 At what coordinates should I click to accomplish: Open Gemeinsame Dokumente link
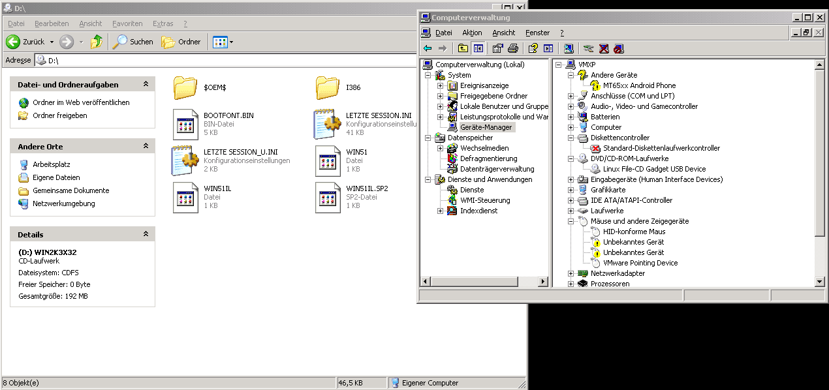pos(71,190)
